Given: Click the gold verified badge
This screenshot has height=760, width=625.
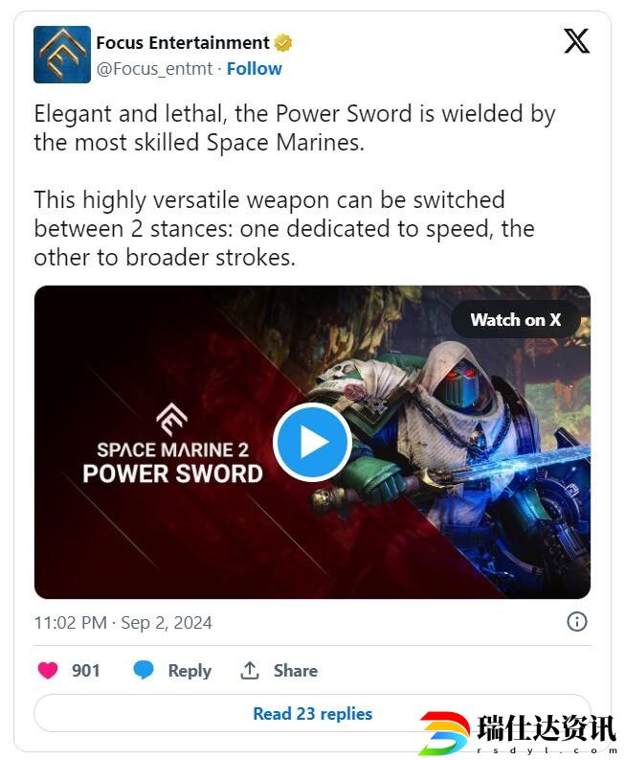Looking at the screenshot, I should [283, 43].
